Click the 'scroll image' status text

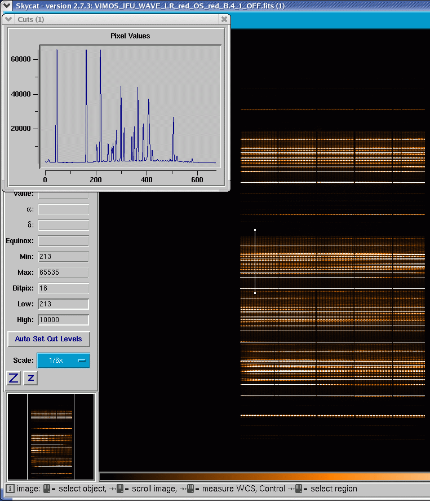[154, 489]
